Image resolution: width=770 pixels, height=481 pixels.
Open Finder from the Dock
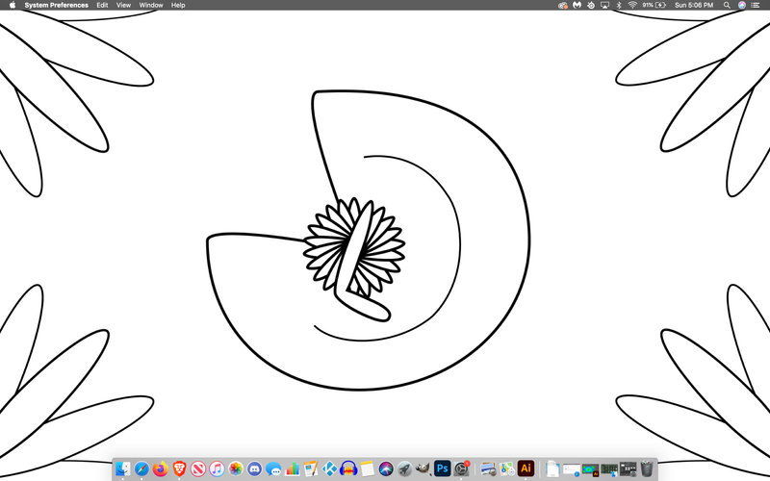123,468
